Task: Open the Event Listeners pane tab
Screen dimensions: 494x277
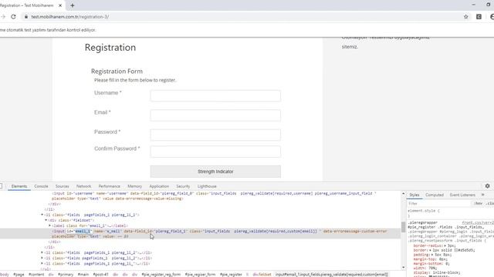Action: coord(462,195)
